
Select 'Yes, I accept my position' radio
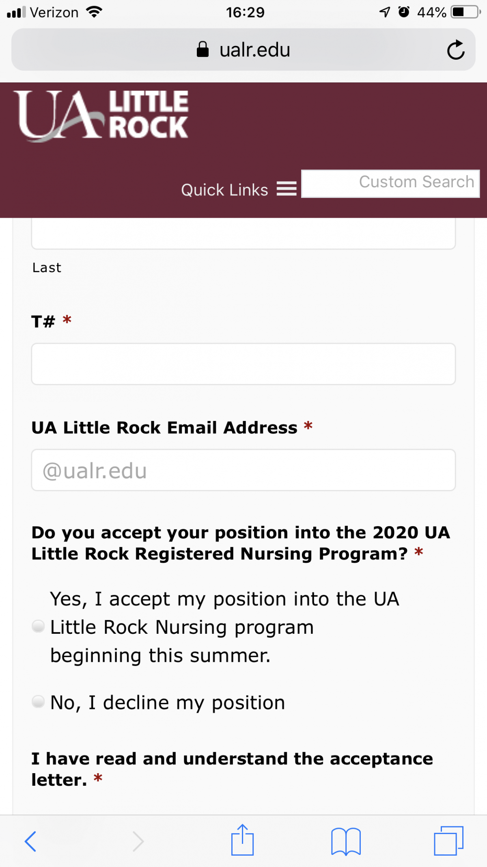click(x=38, y=626)
